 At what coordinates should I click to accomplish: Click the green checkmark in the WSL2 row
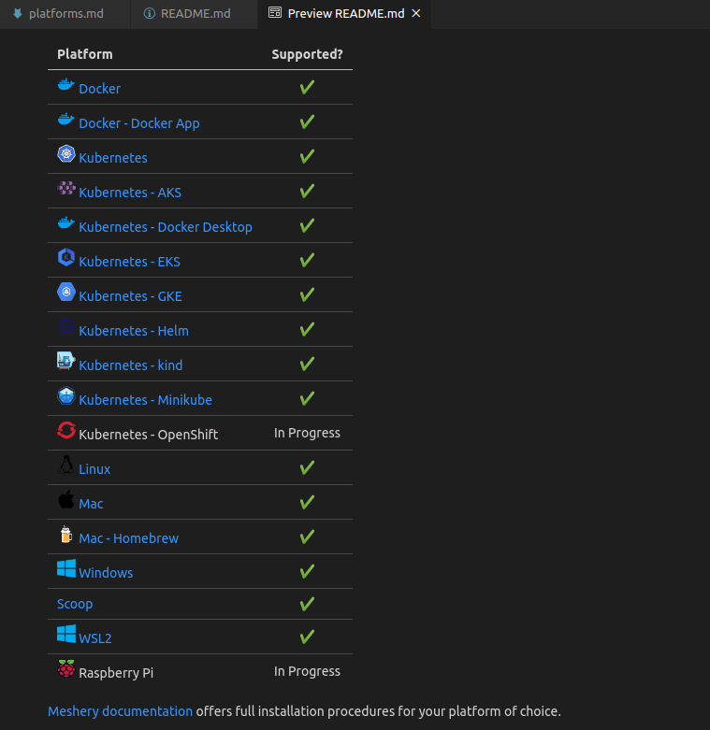click(307, 637)
